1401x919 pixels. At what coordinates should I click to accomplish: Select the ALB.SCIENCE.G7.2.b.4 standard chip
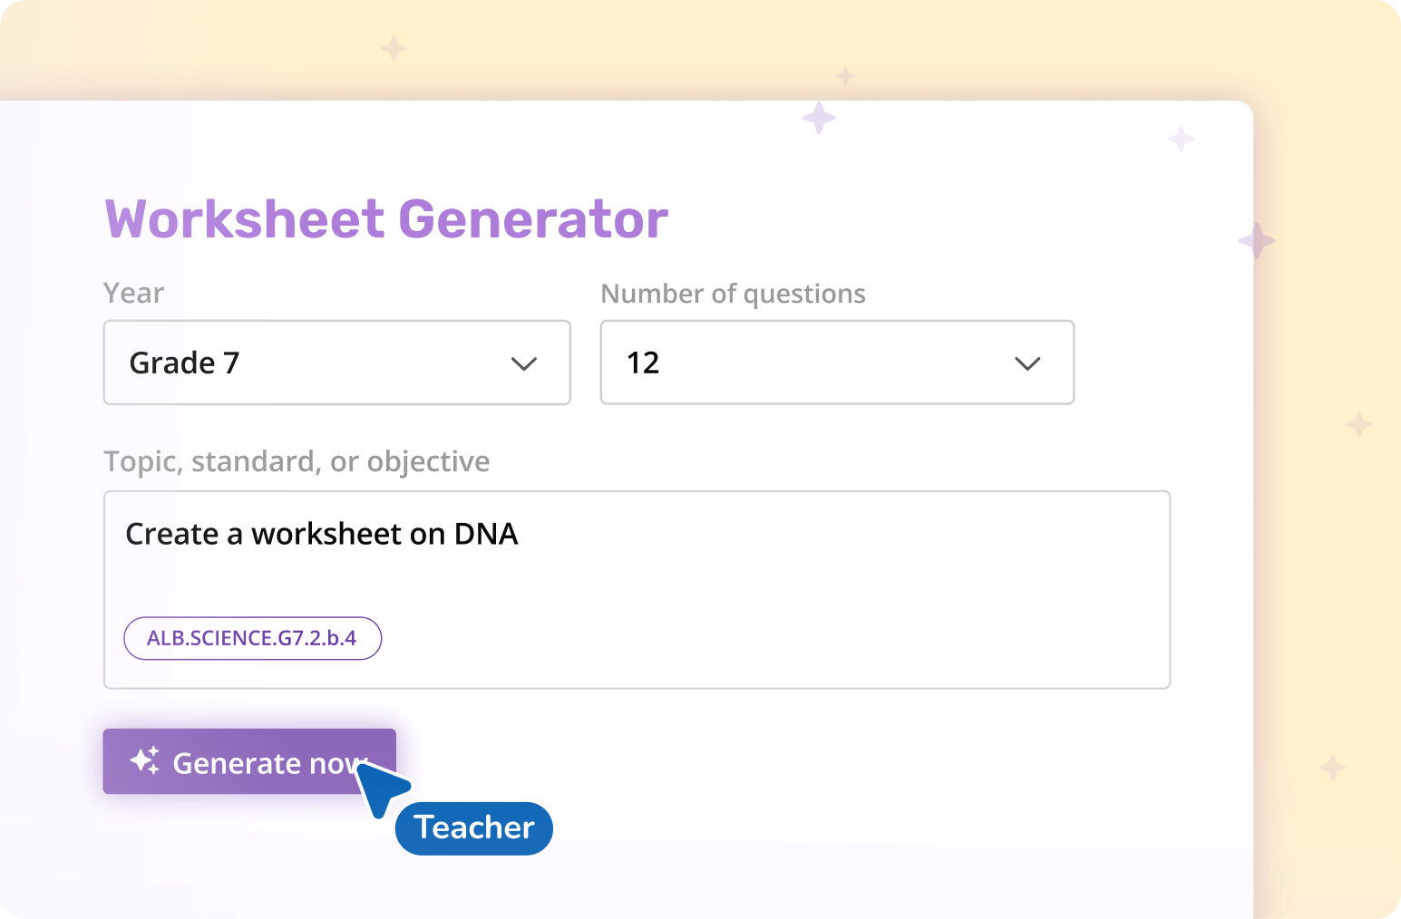click(x=252, y=638)
